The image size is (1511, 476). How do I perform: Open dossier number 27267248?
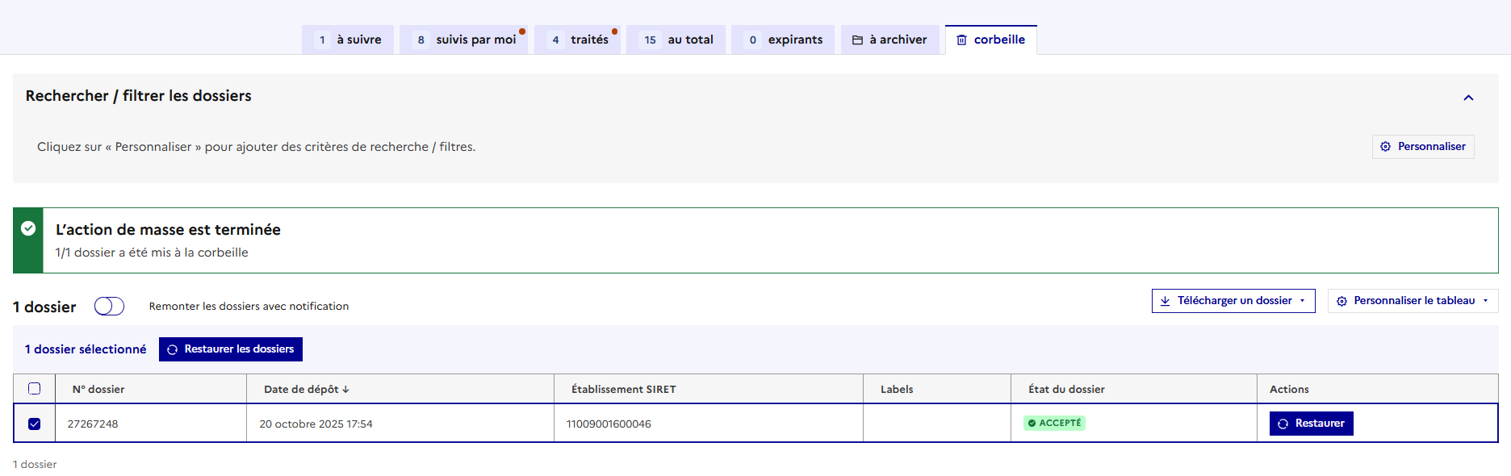point(93,424)
